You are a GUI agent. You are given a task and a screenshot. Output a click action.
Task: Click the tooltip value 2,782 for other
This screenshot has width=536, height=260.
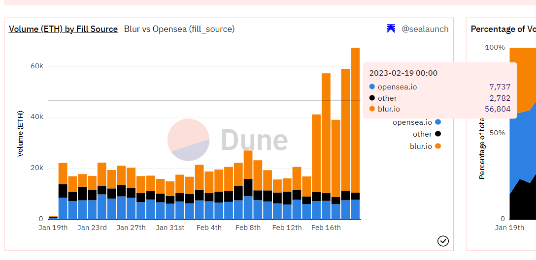coord(500,98)
